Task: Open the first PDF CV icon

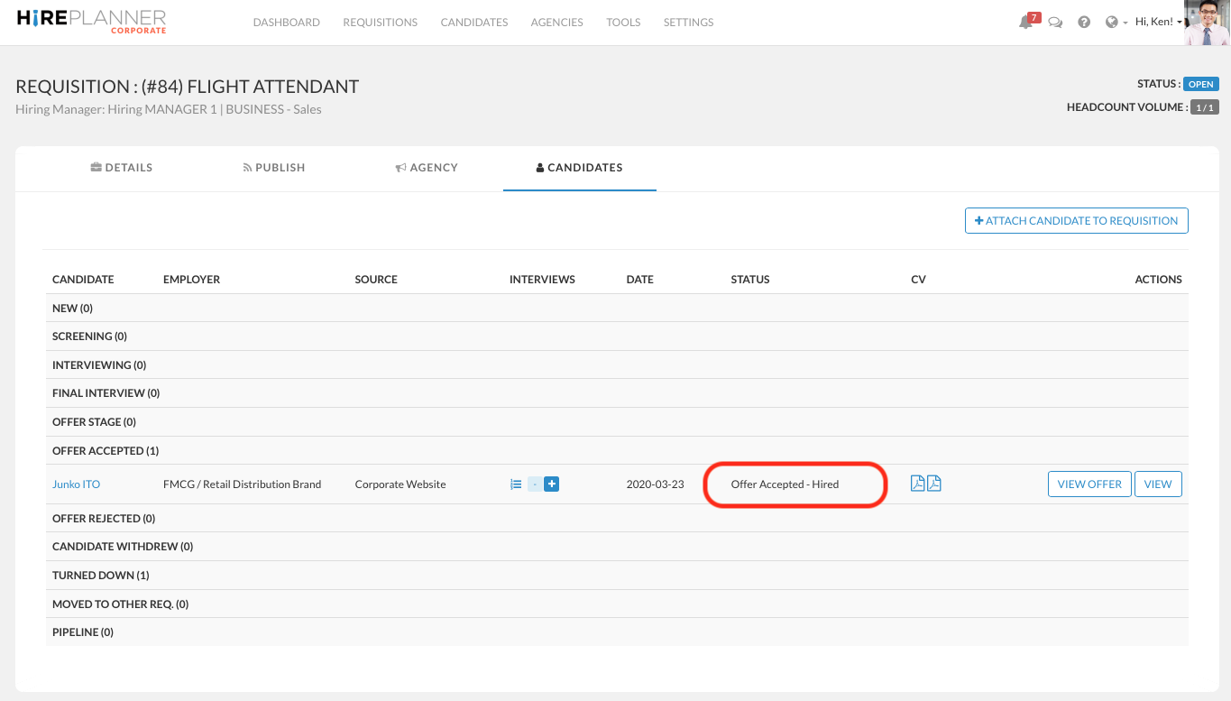Action: coord(917,484)
